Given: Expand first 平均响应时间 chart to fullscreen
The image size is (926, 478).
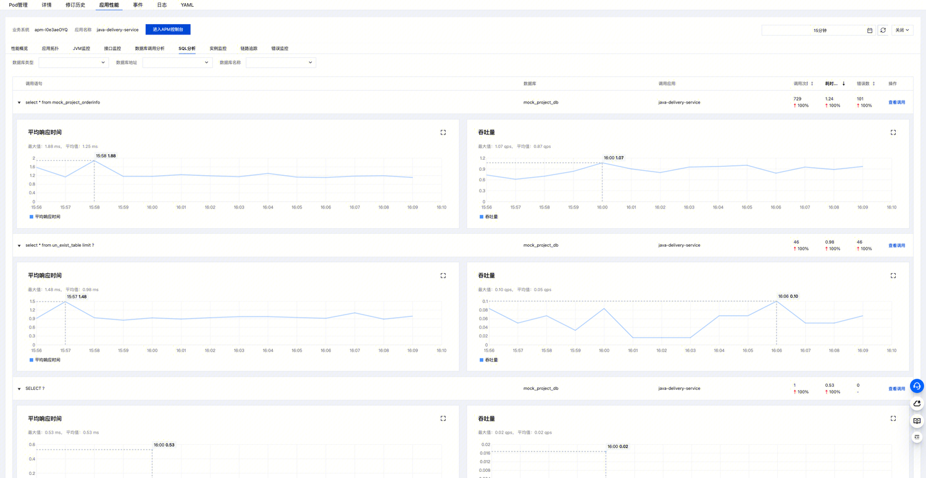Looking at the screenshot, I should tap(443, 133).
